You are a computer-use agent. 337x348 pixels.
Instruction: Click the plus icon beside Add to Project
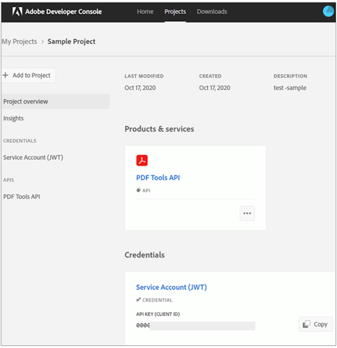(x=6, y=75)
